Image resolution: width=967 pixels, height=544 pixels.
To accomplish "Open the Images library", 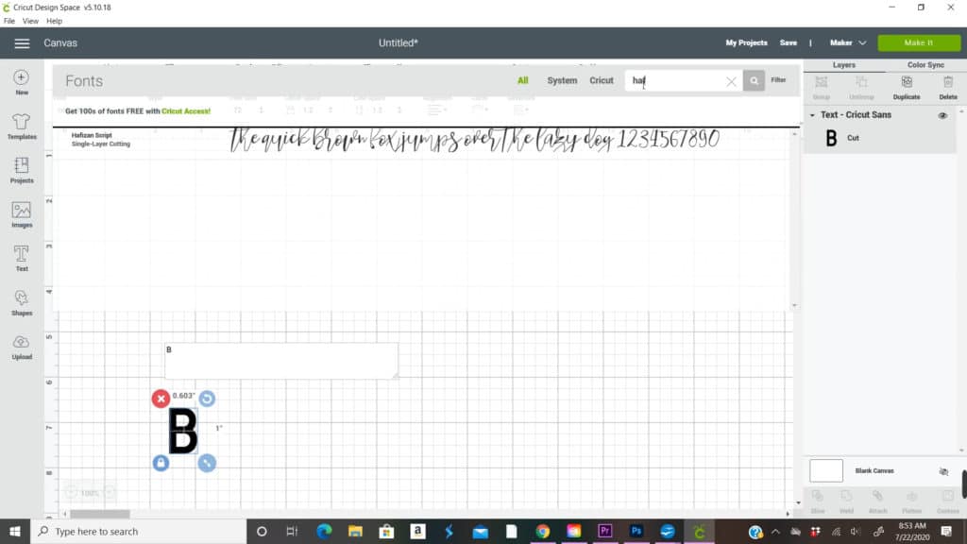I will coord(22,214).
